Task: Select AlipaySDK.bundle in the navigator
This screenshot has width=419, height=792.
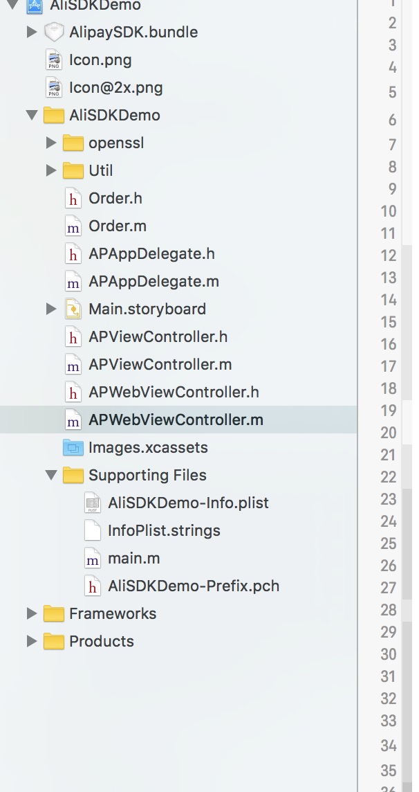Action: (133, 33)
